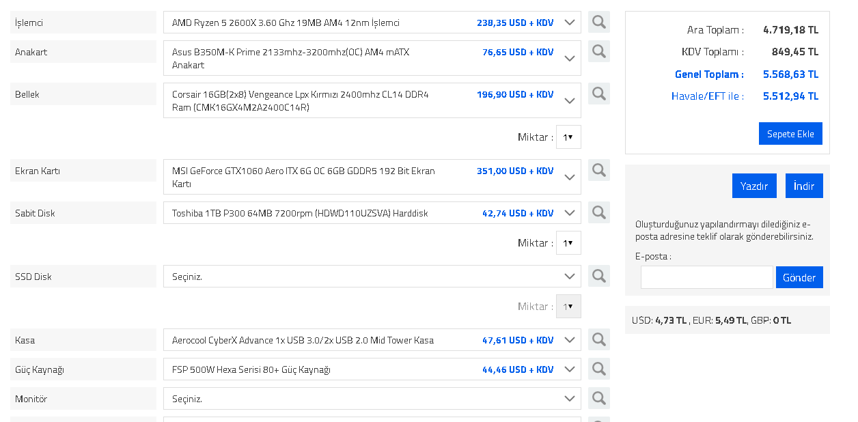The width and height of the screenshot is (858, 422).
Task: Click the İndir button
Action: (804, 186)
